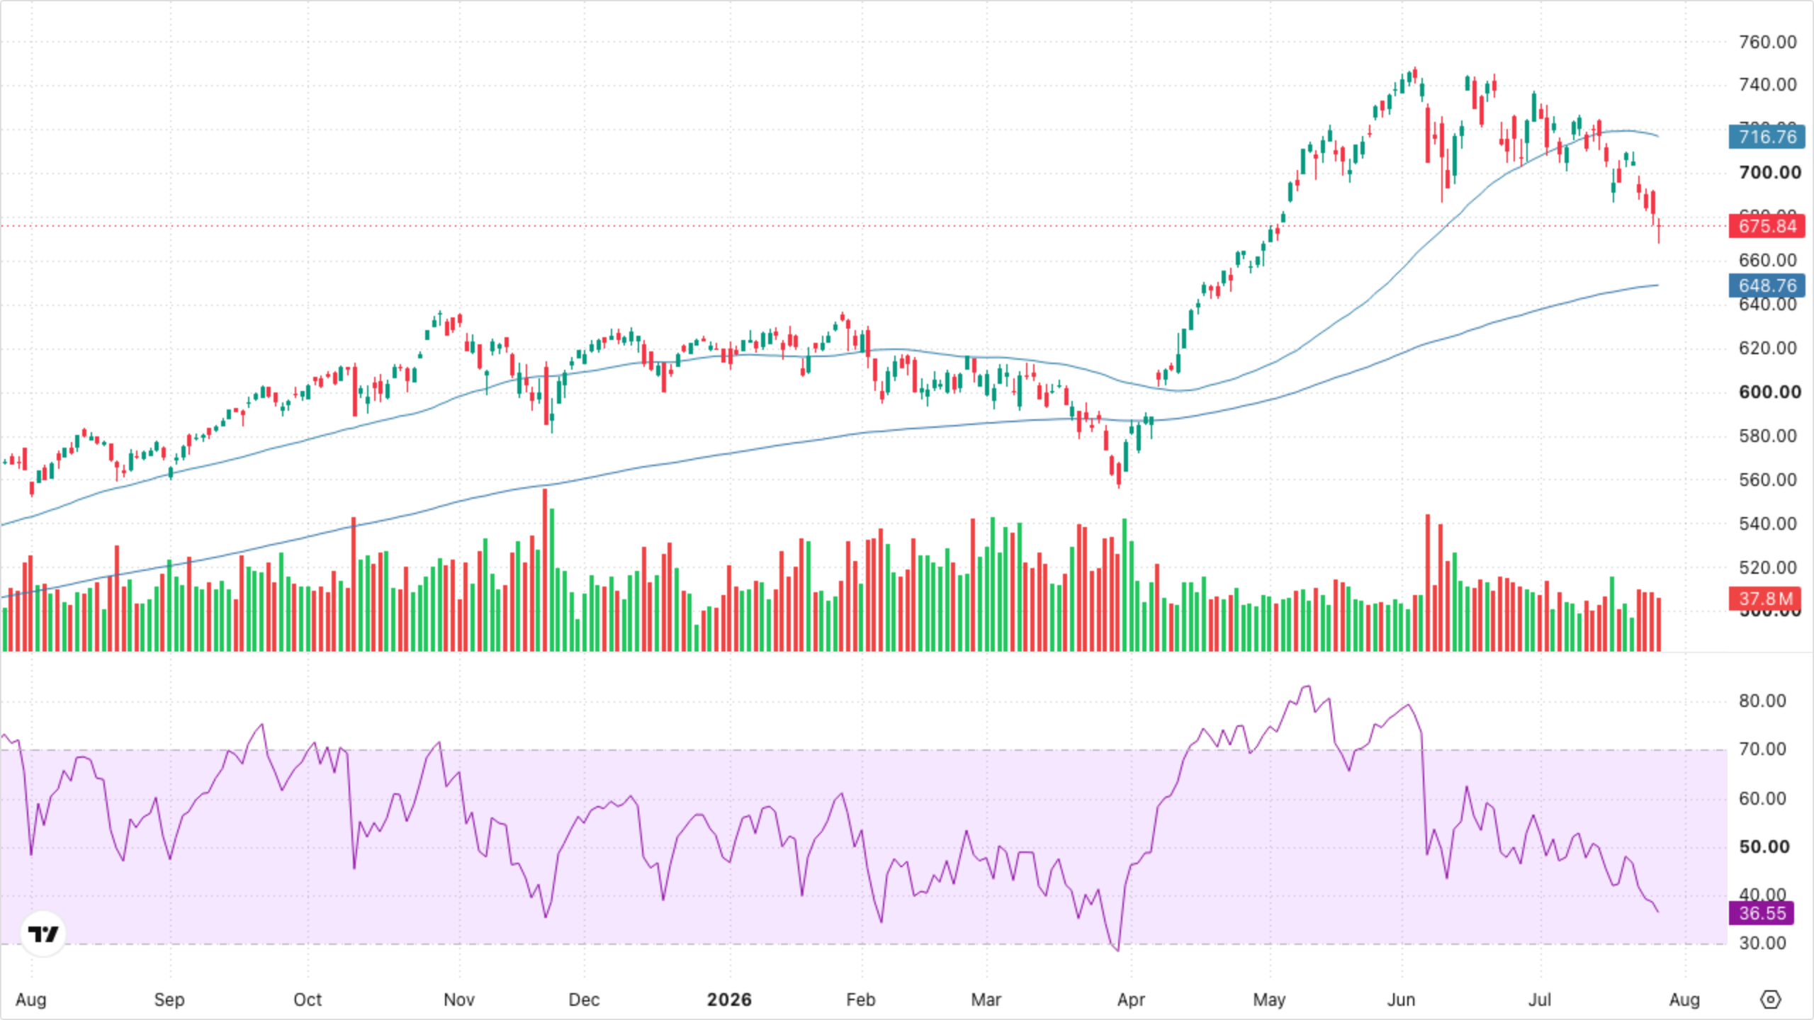Click the Dec time axis label
Viewport: 1814px width, 1020px height.
click(584, 999)
